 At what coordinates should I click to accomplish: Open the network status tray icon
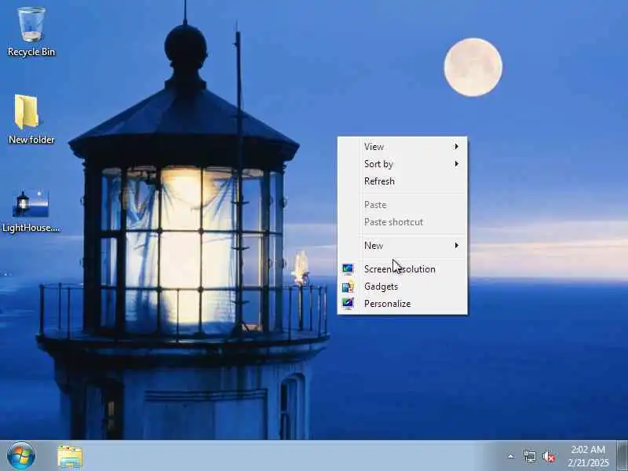[x=529, y=456]
